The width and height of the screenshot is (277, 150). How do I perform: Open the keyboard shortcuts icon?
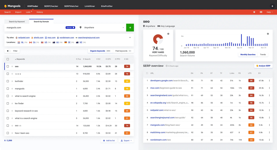pyautogui.click(x=261, y=12)
